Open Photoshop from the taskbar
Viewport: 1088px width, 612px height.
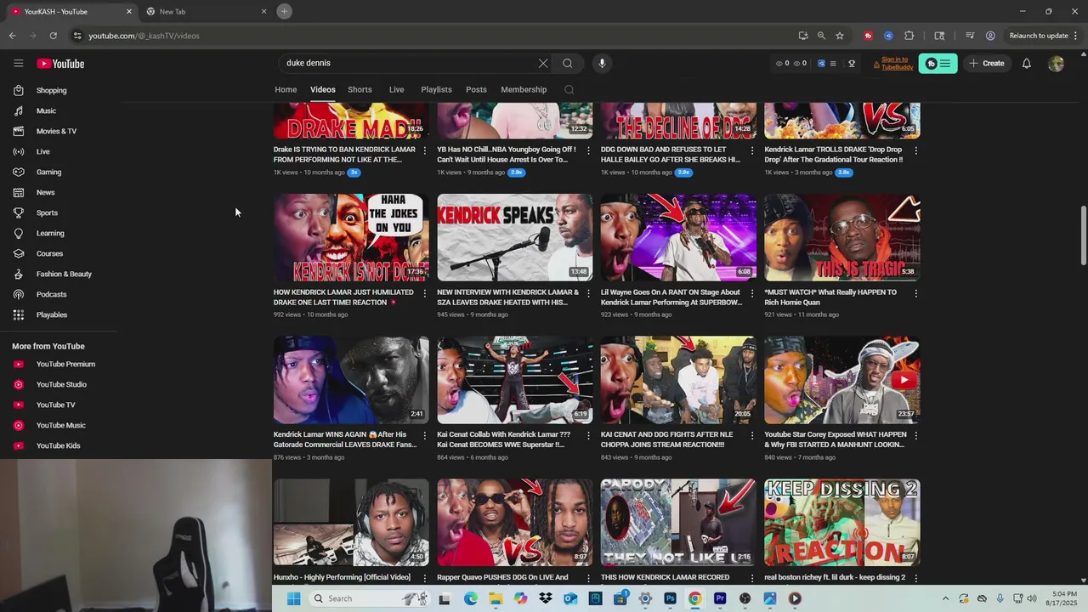(670, 598)
